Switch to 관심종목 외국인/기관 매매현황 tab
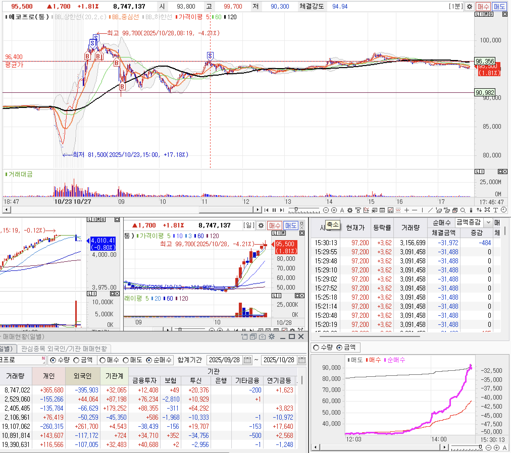This screenshot has height=453, width=511. click(x=64, y=349)
